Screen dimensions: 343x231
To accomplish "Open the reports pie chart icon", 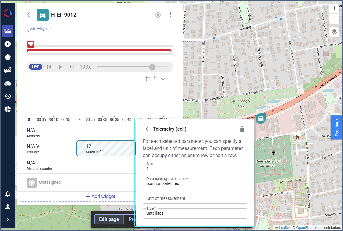I will (8, 109).
